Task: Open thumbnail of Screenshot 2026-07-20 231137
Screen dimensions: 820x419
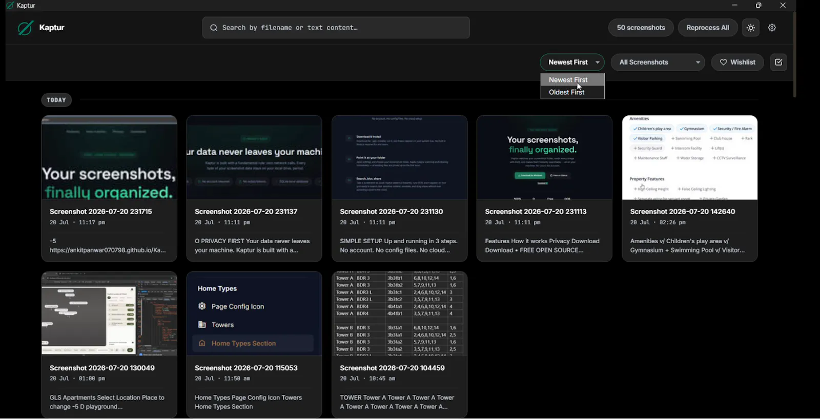Action: tap(254, 157)
